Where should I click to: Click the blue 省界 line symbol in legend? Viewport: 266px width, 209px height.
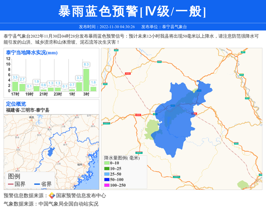coord(36,184)
